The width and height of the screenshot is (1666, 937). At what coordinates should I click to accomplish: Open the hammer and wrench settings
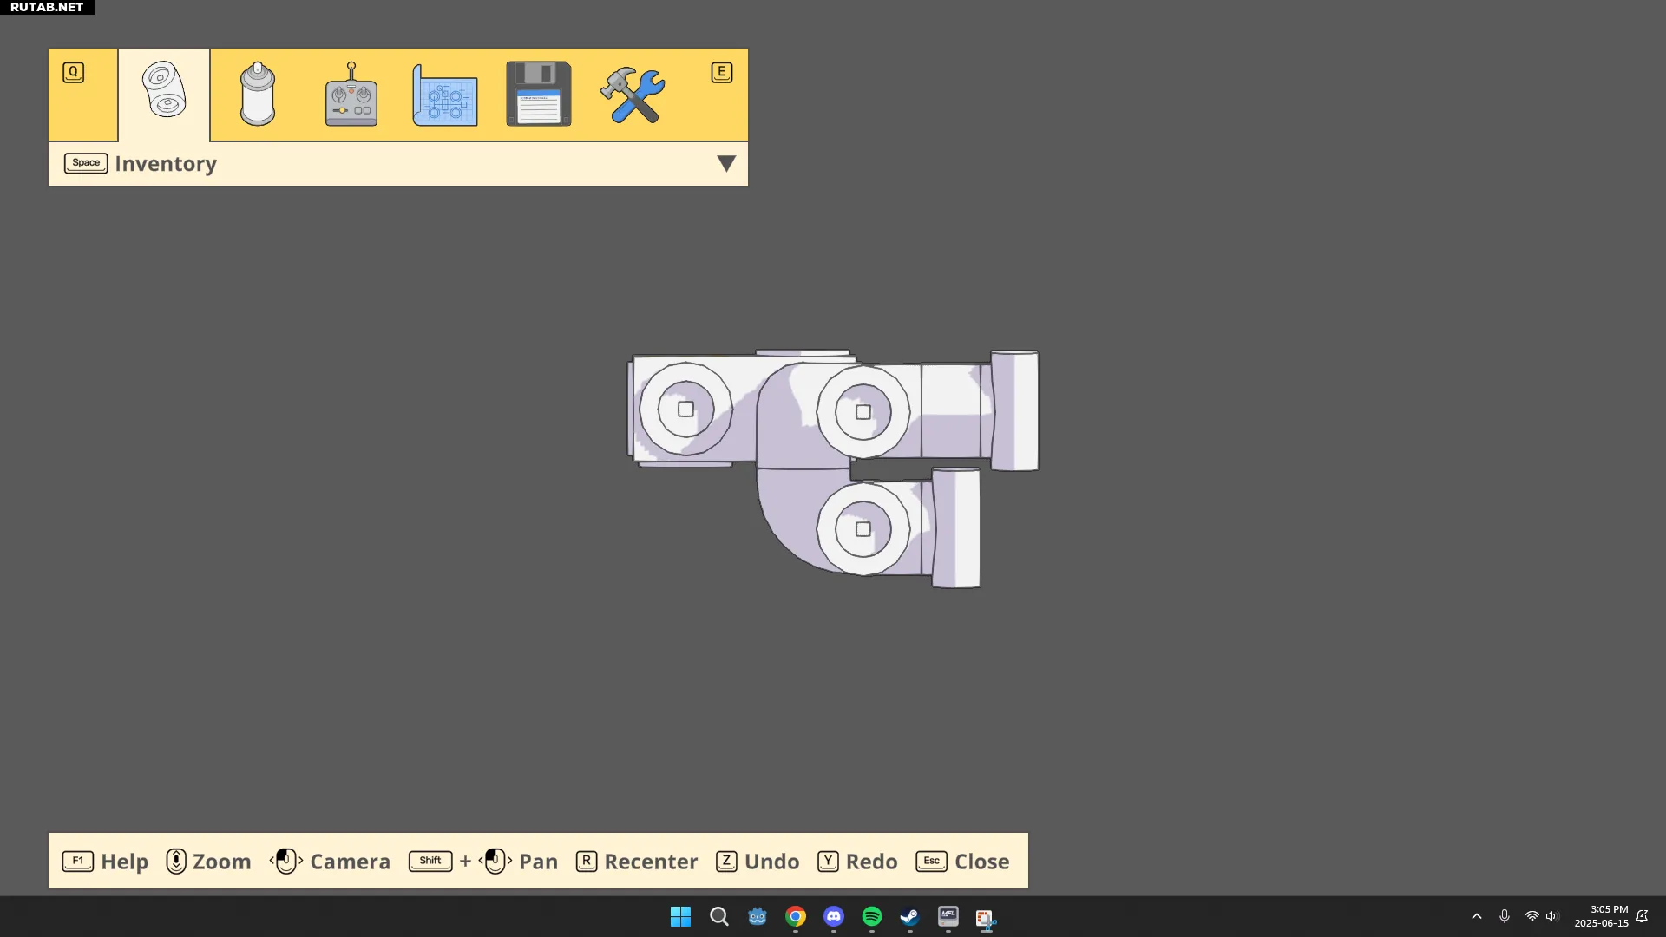click(x=633, y=95)
